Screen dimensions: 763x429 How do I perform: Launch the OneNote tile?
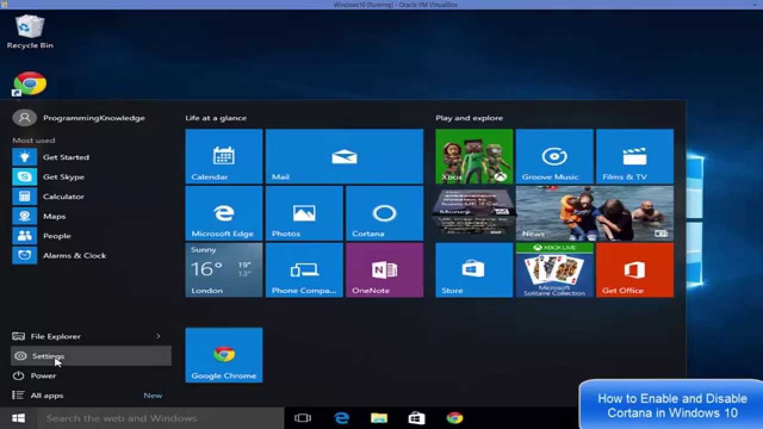(x=384, y=269)
